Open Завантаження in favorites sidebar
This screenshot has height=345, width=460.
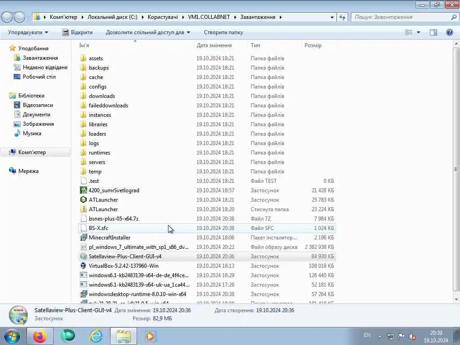click(x=40, y=58)
